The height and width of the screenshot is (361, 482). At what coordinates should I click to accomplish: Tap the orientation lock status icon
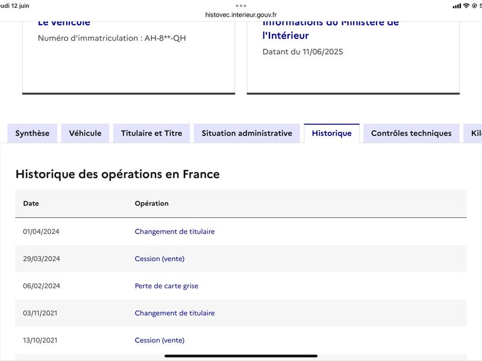(x=474, y=5)
